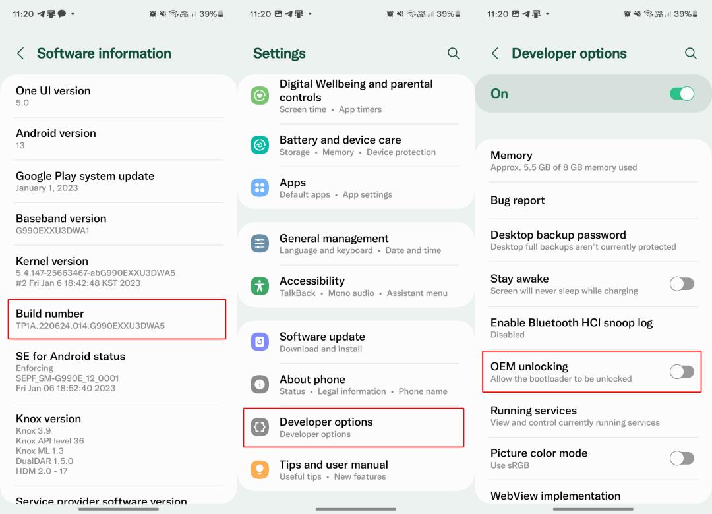
Task: Enable Picture color mode sRGB toggle
Action: tap(682, 458)
